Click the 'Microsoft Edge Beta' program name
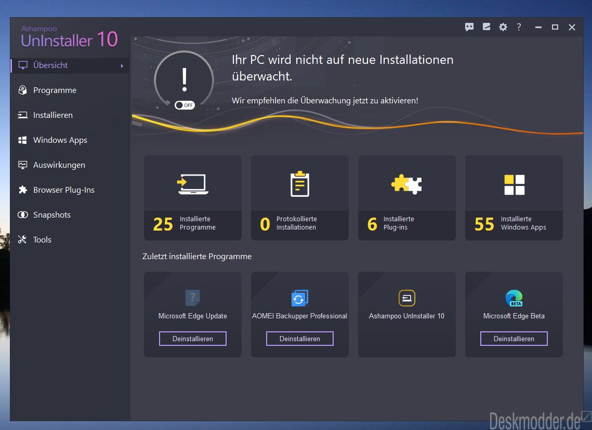Image resolution: width=592 pixels, height=430 pixels. (514, 316)
